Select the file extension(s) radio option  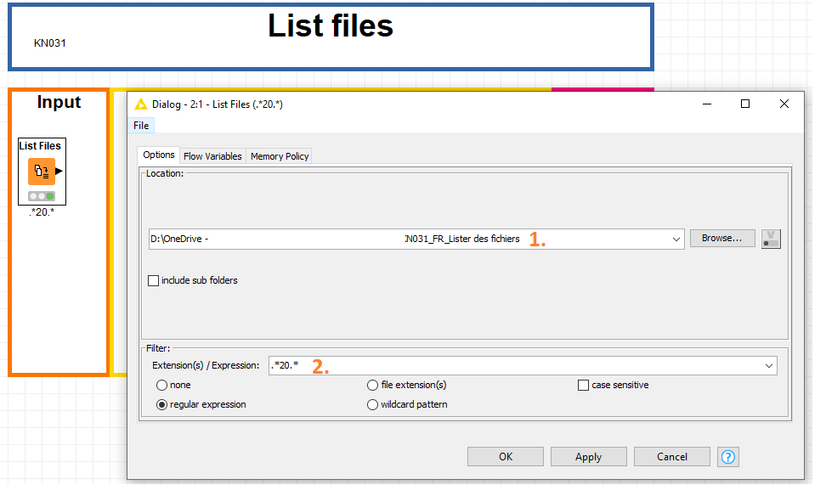pos(372,386)
